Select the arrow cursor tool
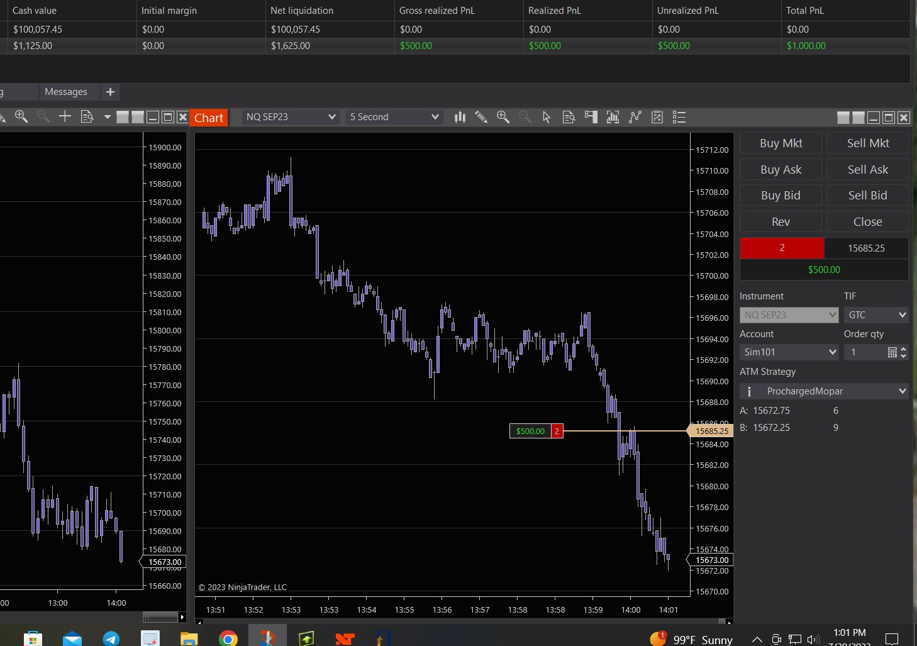The height and width of the screenshot is (646, 917). (x=546, y=117)
